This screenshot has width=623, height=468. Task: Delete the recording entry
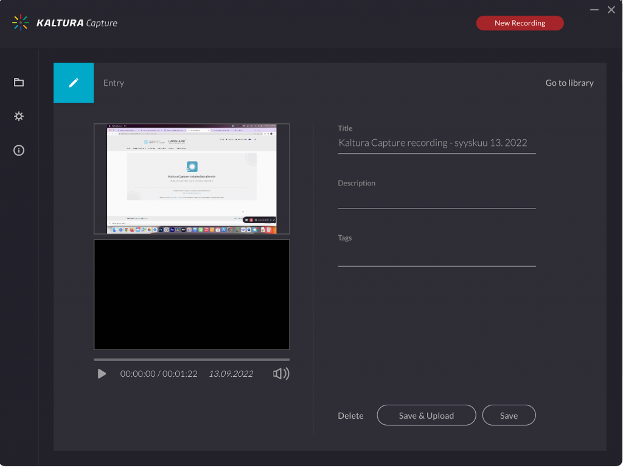(350, 416)
